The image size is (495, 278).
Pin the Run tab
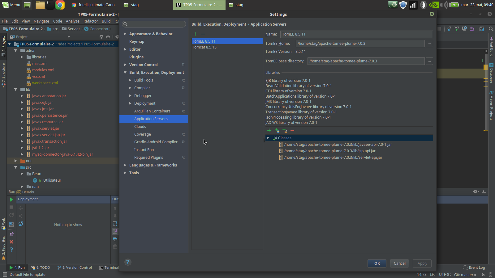click(x=11, y=234)
